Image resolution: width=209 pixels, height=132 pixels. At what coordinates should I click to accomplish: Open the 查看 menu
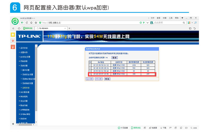point(159,18)
